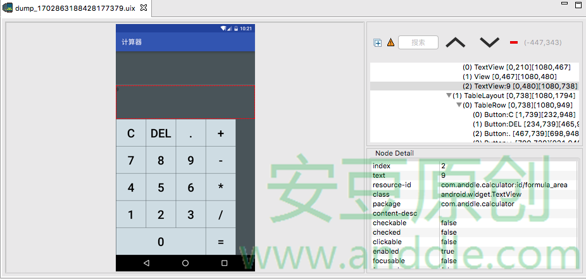
Task: Select the Button:C tree row
Action: click(x=525, y=115)
